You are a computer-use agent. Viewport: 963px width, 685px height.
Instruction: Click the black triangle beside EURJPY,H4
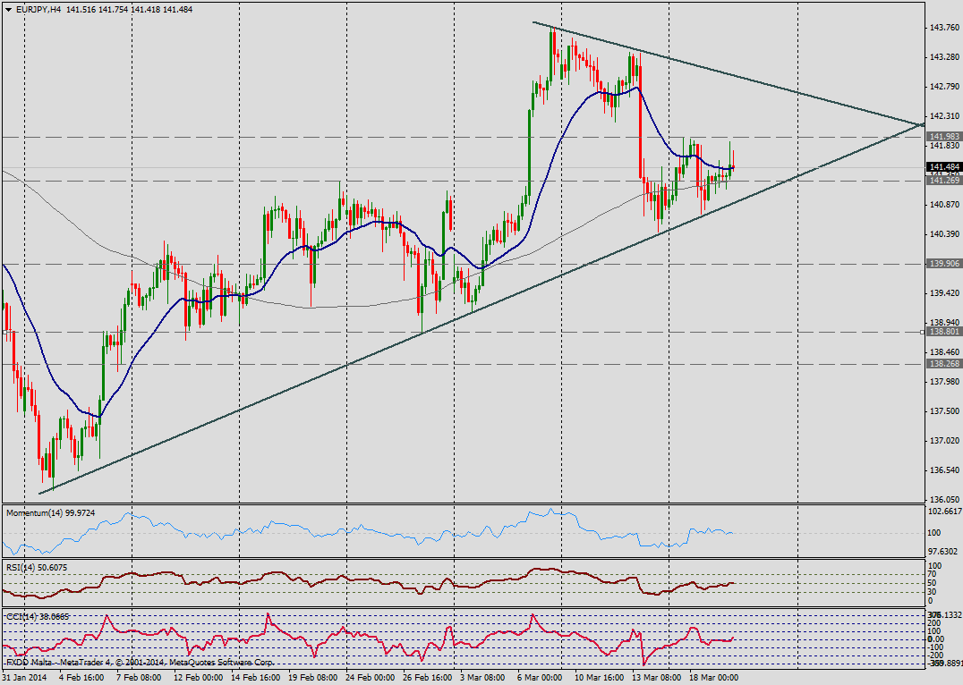5,9
